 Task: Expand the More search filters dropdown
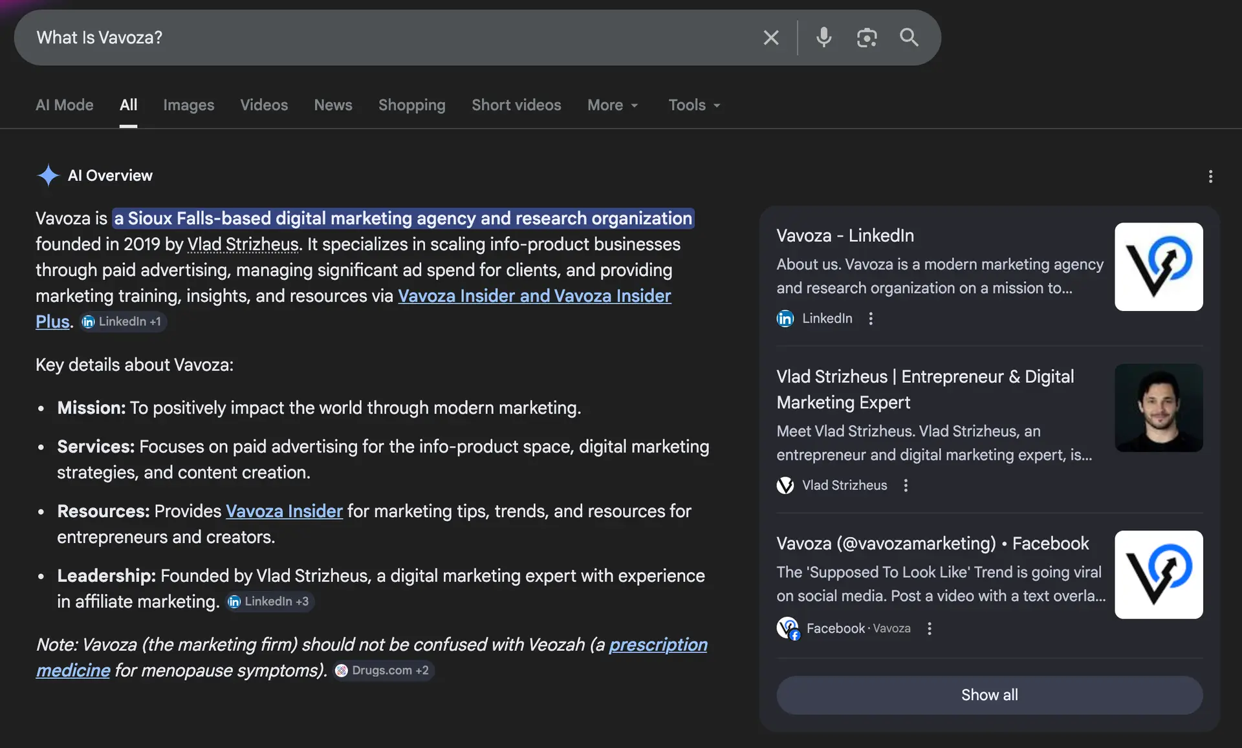(613, 105)
